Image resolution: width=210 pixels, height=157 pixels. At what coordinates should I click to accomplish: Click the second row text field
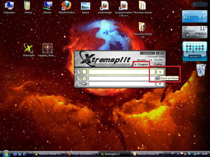click(122, 78)
